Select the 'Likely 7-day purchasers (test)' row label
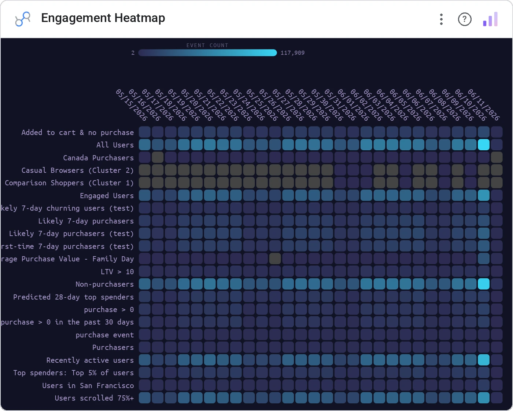 point(71,233)
